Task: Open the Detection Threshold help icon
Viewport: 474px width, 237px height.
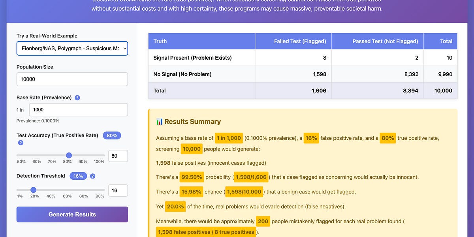Action: (92, 176)
